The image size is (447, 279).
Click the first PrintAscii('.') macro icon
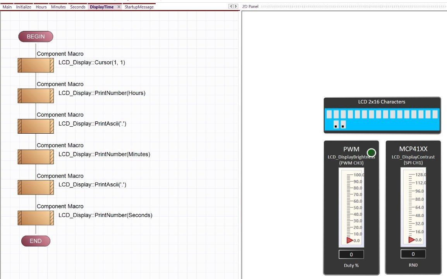[x=36, y=126]
